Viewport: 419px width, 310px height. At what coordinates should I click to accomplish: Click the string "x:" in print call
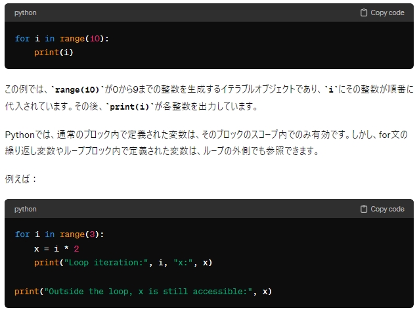[183, 263]
